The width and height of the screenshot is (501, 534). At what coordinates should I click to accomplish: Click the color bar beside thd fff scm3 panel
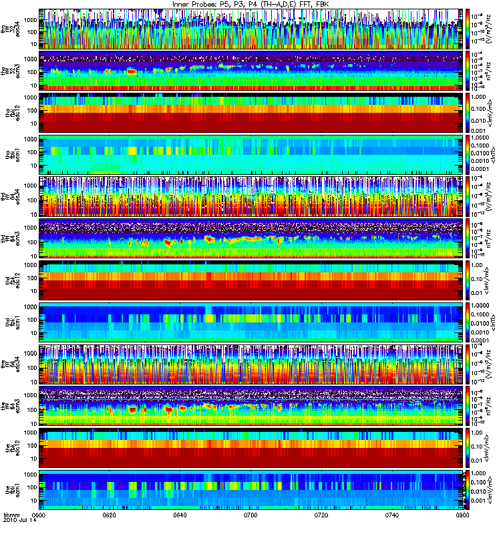tap(468, 238)
